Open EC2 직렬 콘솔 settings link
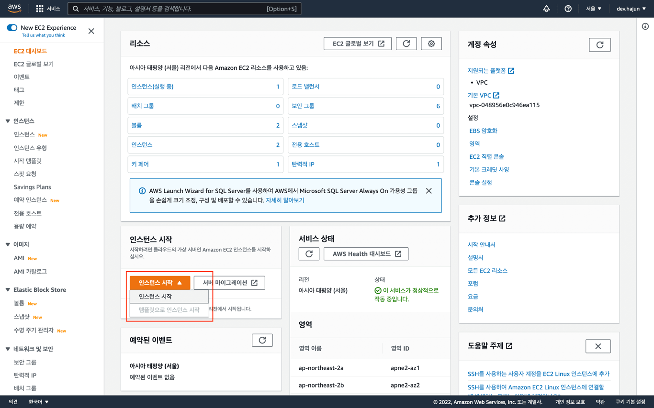Screen dimensions: 654x408 click(x=486, y=156)
